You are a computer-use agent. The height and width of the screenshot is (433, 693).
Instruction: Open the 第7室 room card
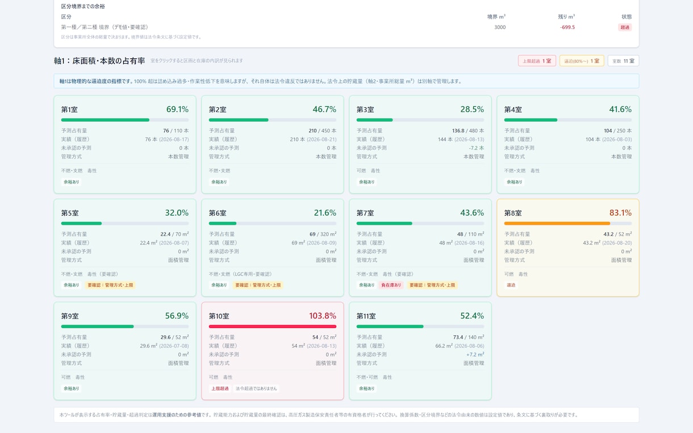tap(420, 247)
